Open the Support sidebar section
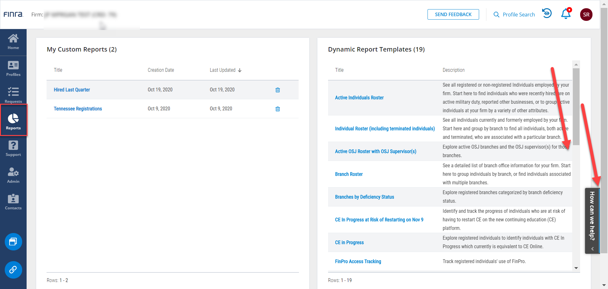The height and width of the screenshot is (289, 608). pos(13,149)
